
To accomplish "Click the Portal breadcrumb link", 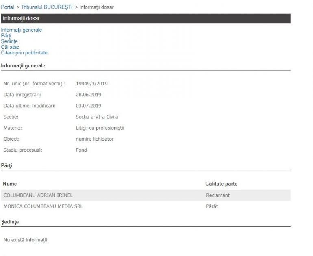I will tap(7, 7).
